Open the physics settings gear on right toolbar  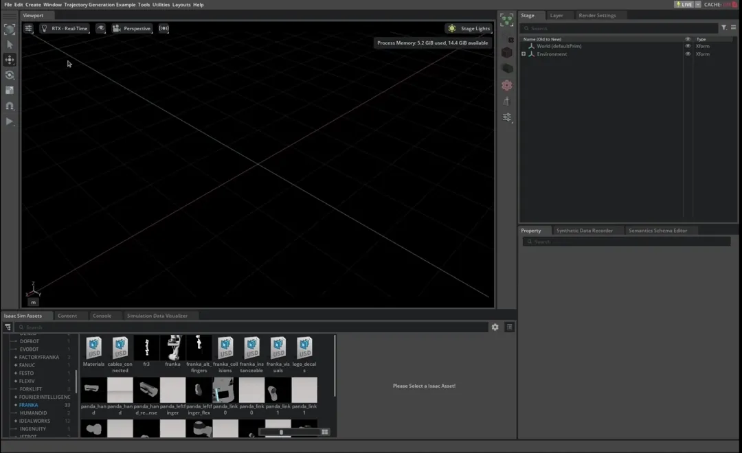[507, 85]
